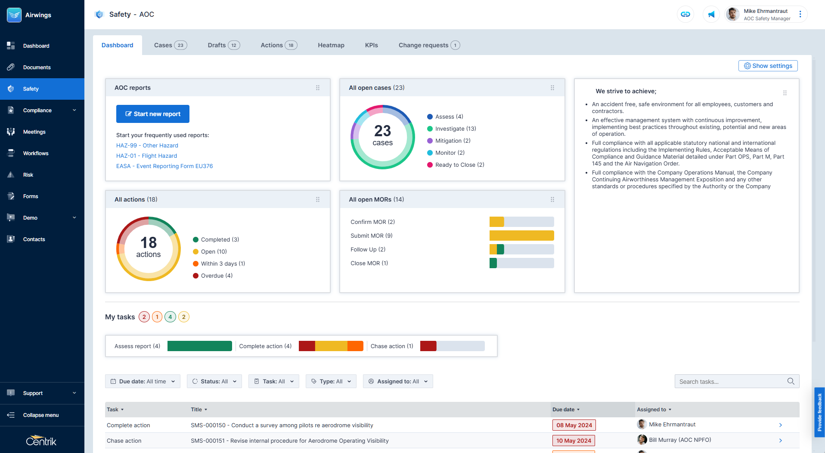Expand the Compliance sidebar menu
825x453 pixels.
click(42, 110)
